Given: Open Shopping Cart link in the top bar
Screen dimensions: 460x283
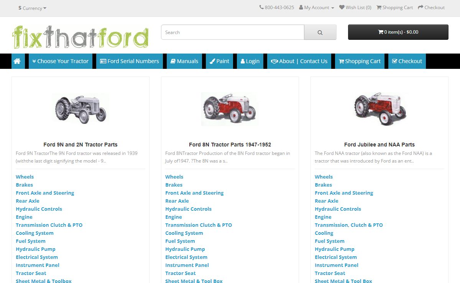Looking at the screenshot, I should (395, 8).
